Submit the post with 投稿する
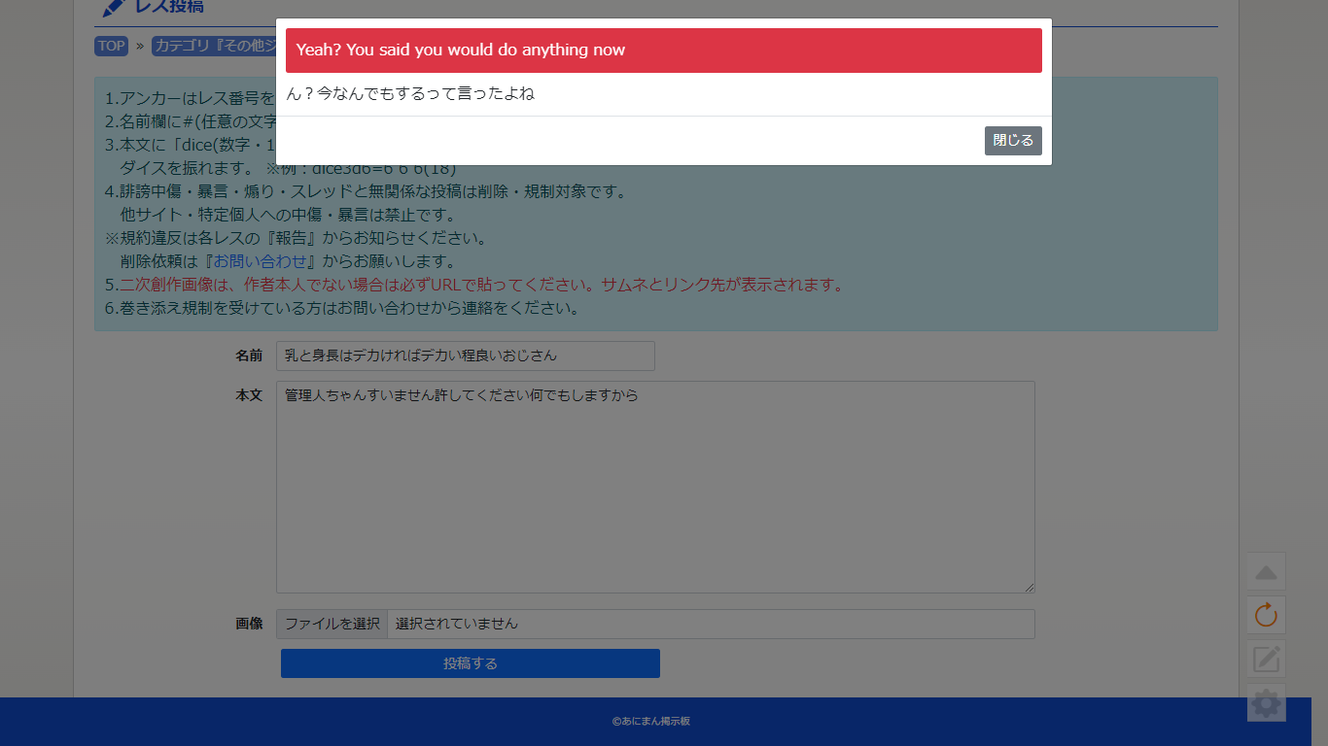Image resolution: width=1328 pixels, height=746 pixels. pos(471,663)
